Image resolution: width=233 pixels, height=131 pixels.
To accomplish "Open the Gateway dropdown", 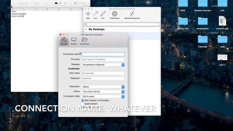I will (103, 65).
